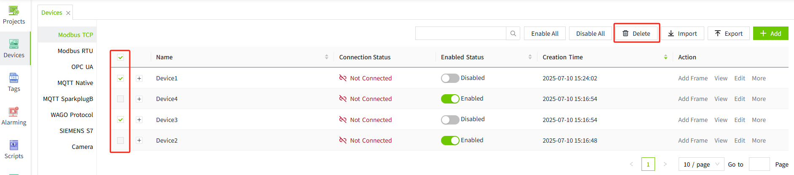Close the Devices tab with X

tap(68, 13)
